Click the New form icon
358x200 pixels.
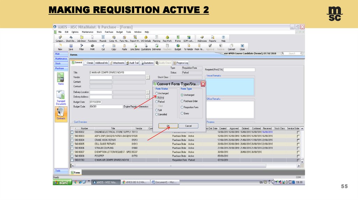click(x=60, y=47)
